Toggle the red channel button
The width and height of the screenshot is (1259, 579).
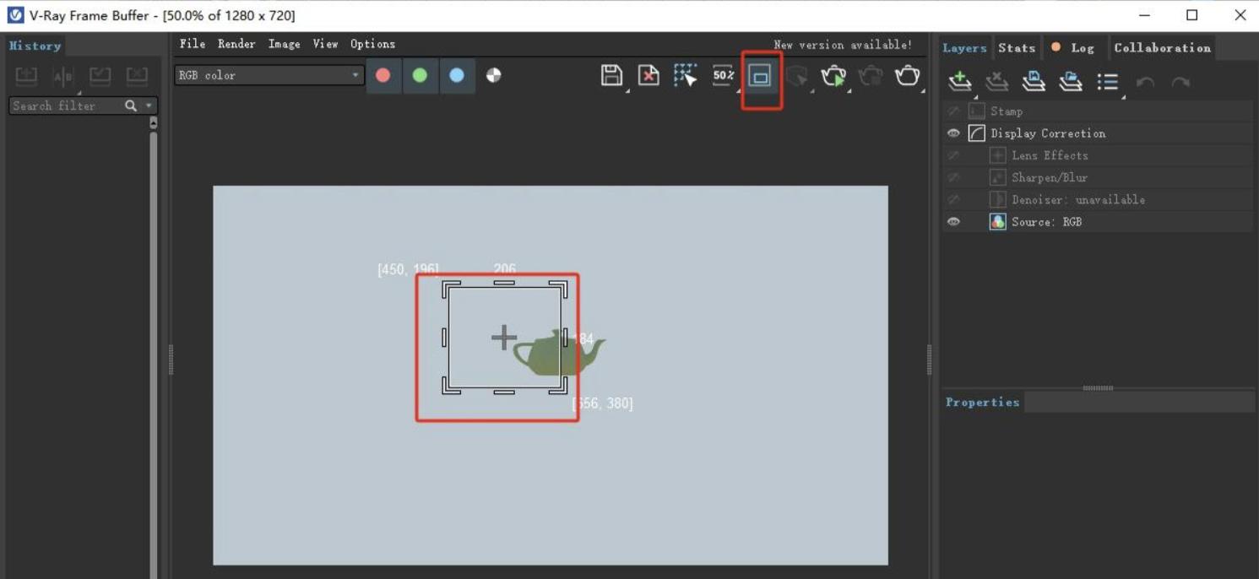point(383,75)
